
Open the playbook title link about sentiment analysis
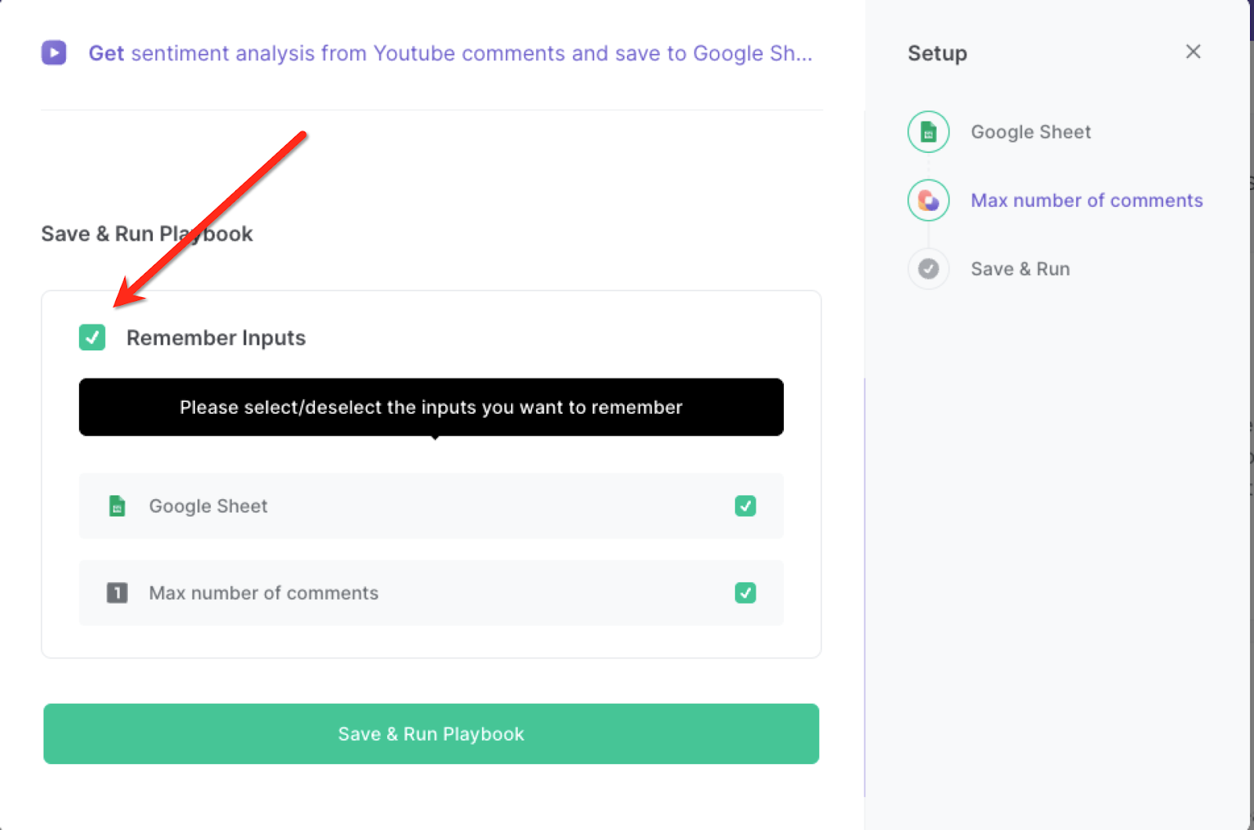(450, 53)
